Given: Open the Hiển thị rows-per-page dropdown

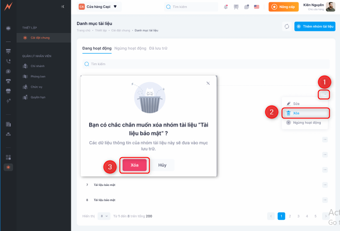Looking at the screenshot, I should point(104,216).
